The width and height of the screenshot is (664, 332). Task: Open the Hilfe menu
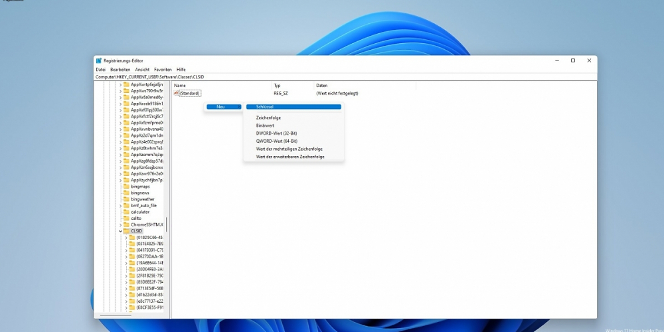coord(181,70)
